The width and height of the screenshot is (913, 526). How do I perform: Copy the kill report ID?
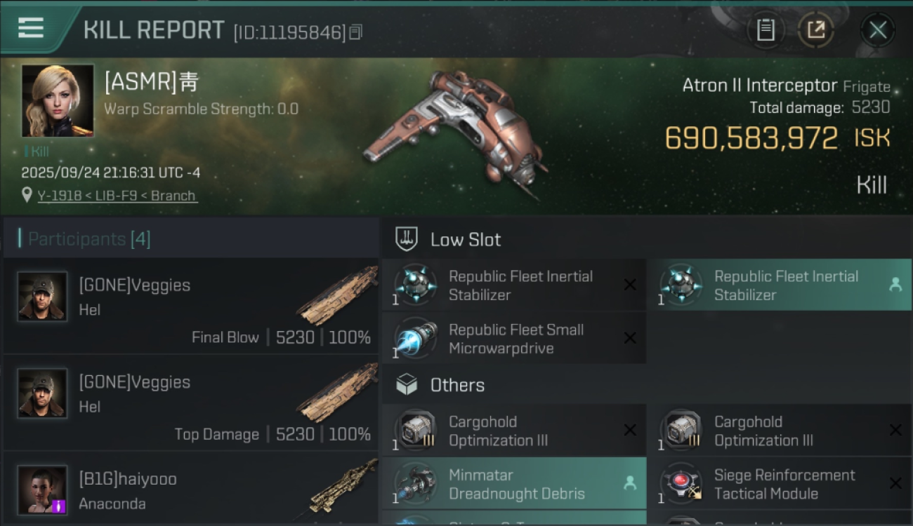click(355, 32)
